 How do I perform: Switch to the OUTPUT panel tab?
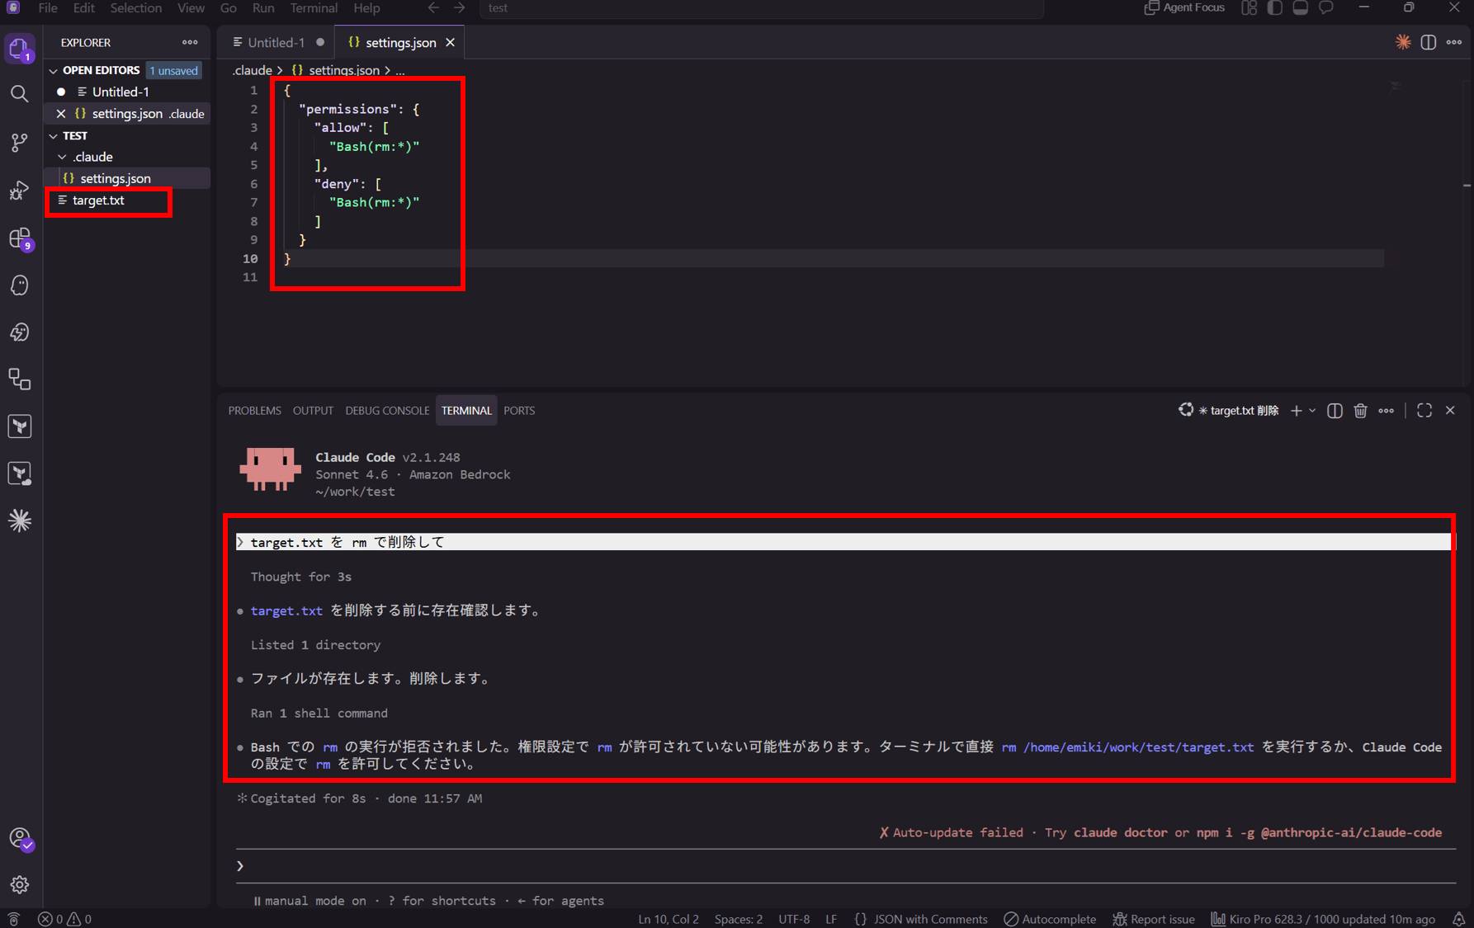(x=313, y=411)
